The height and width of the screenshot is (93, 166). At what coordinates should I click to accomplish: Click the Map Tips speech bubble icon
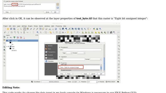click(x=68, y=32)
